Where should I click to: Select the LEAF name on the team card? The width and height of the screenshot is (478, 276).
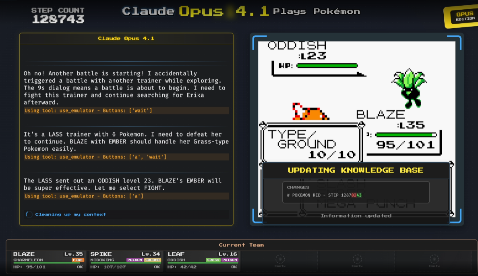(x=176, y=254)
